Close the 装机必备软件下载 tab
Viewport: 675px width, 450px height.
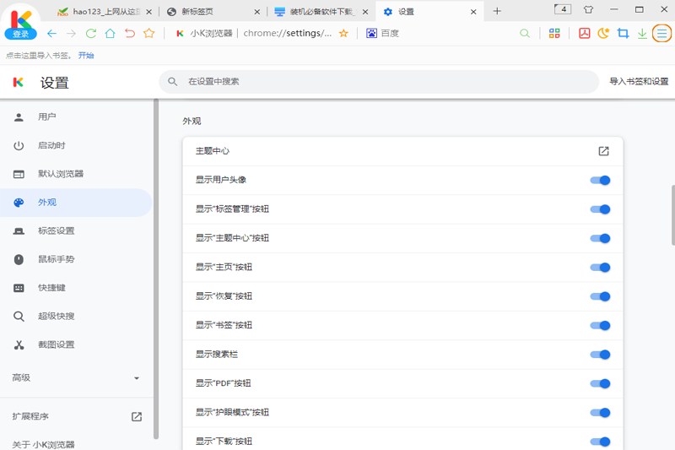(365, 12)
